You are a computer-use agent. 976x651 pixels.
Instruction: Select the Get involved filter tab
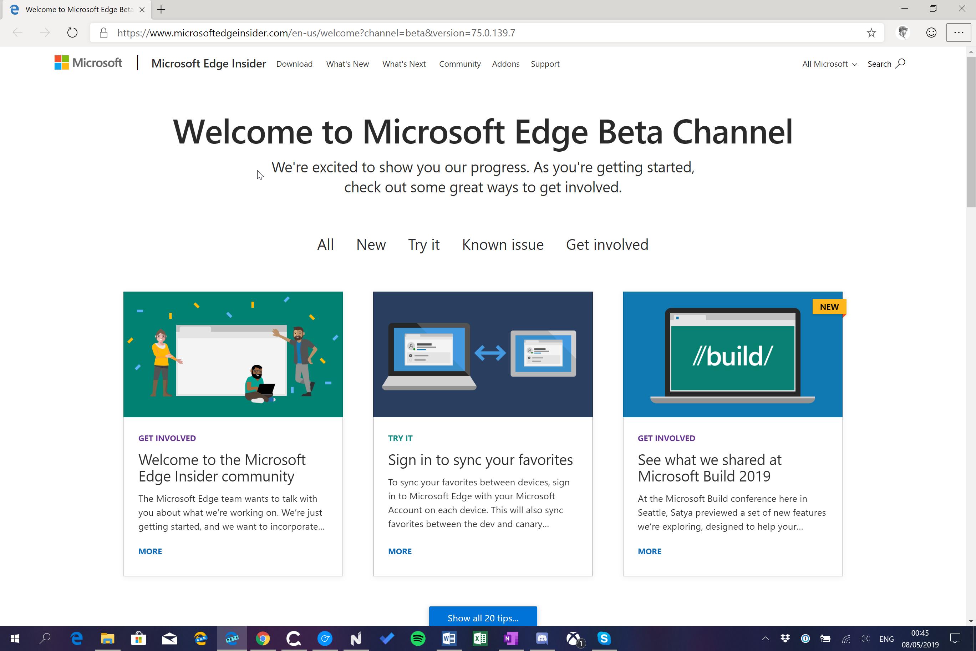[607, 244]
